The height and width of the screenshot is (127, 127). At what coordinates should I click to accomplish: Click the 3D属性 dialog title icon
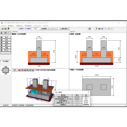click(56, 92)
